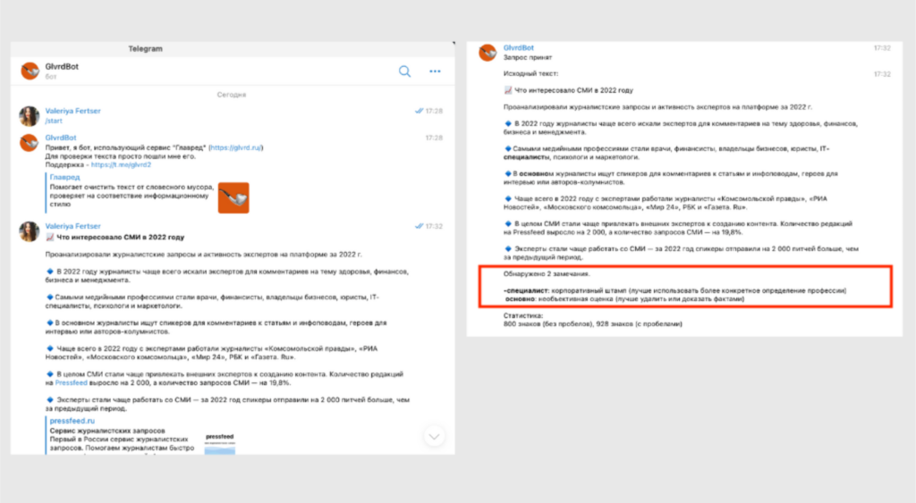Click the /start command in the chat
The width and height of the screenshot is (916, 503).
click(x=55, y=121)
